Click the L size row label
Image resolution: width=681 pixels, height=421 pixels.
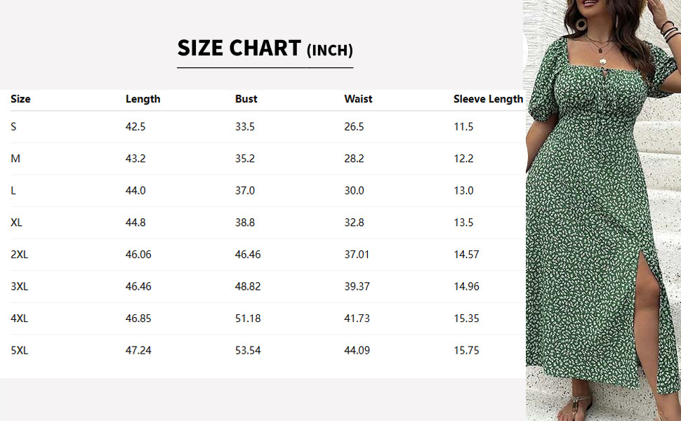point(13,191)
